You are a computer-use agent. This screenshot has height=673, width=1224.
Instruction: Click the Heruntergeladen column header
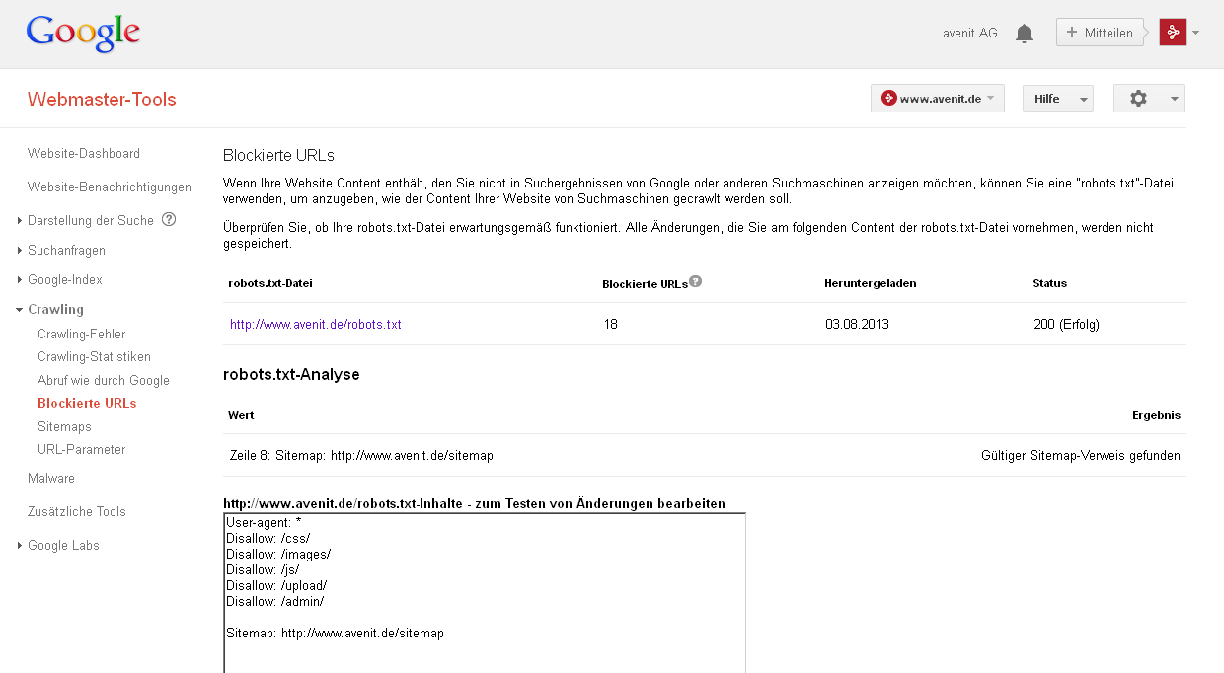point(871,284)
